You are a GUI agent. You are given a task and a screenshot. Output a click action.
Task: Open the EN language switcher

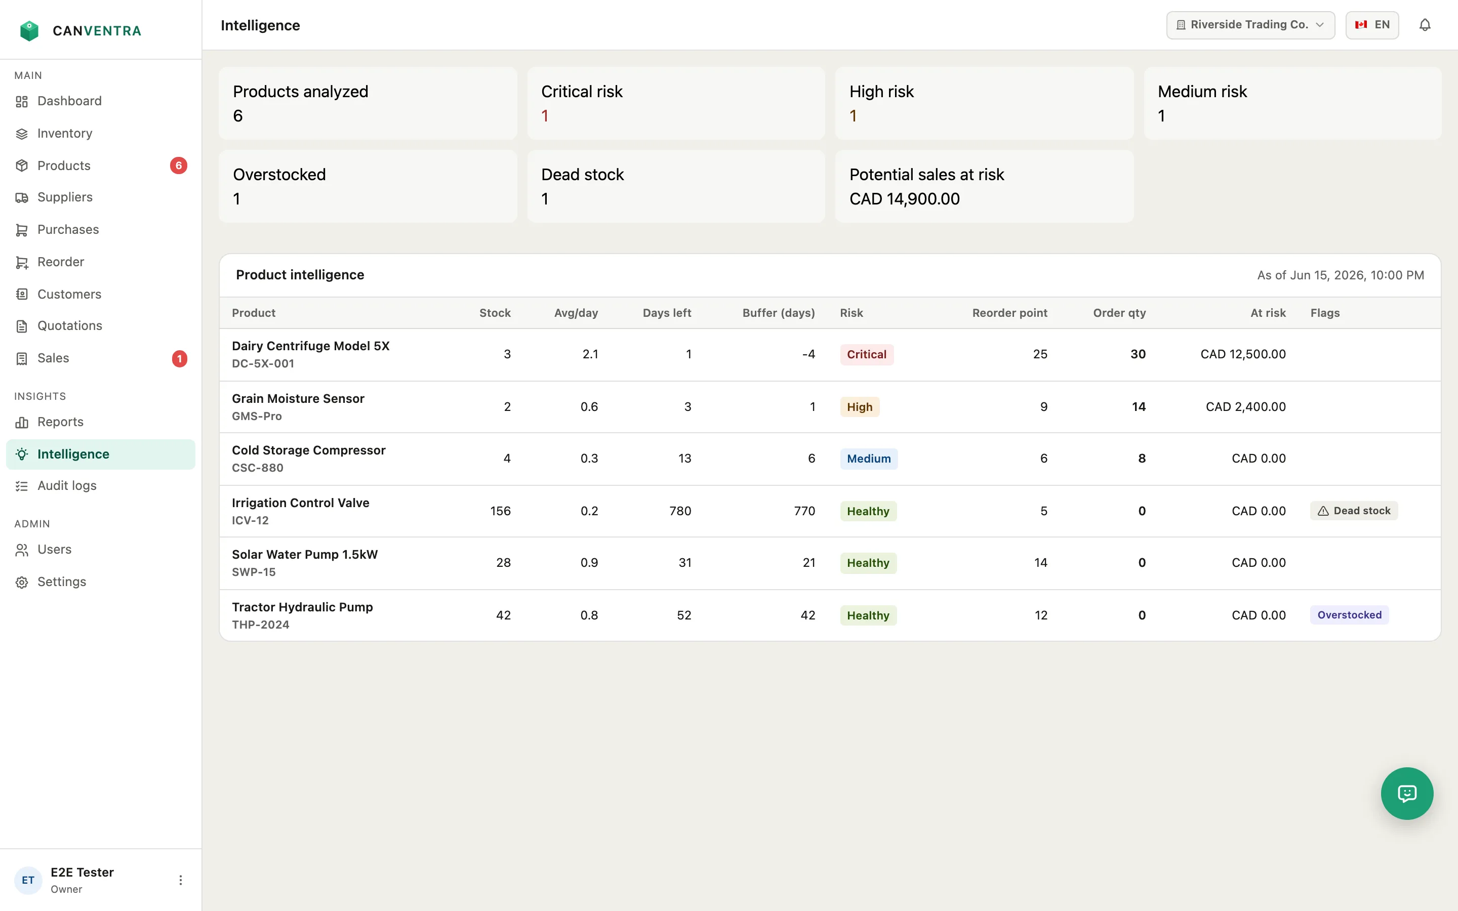pos(1372,25)
